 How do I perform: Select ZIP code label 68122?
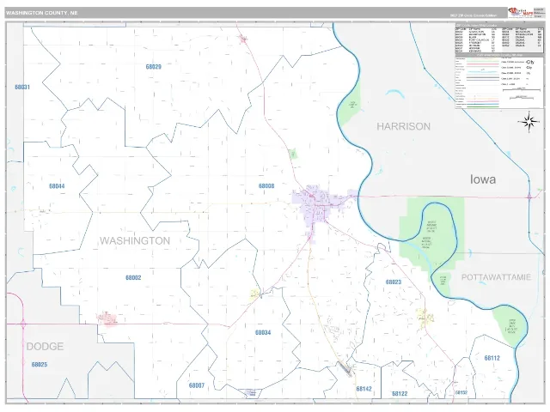[x=400, y=394]
